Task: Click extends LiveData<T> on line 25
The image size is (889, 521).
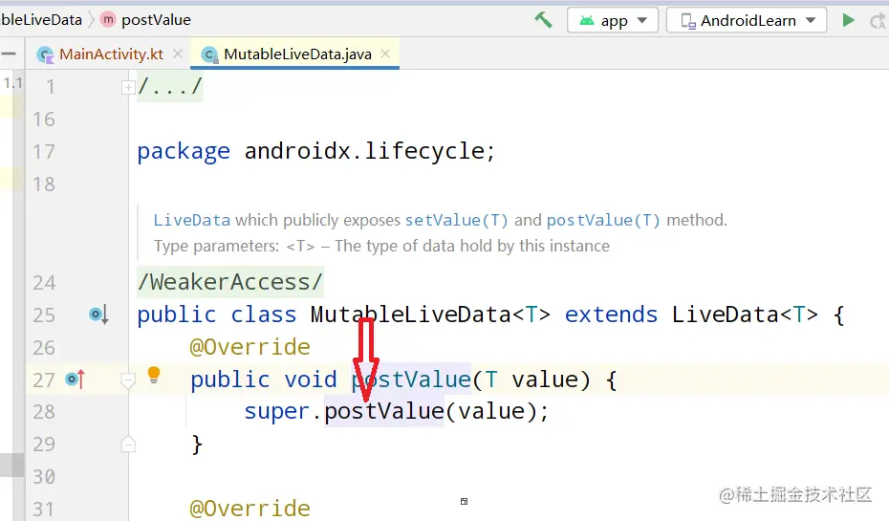Action: pos(692,315)
